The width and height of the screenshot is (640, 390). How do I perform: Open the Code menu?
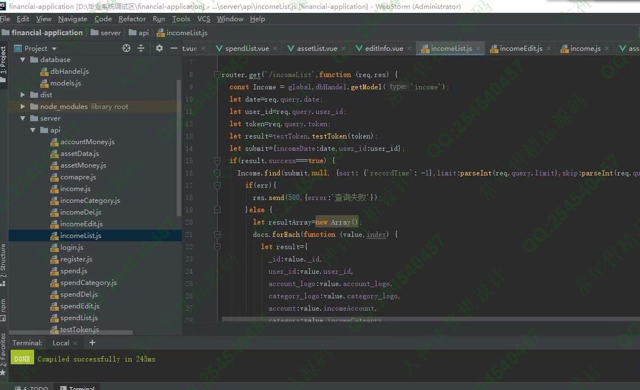(103, 19)
